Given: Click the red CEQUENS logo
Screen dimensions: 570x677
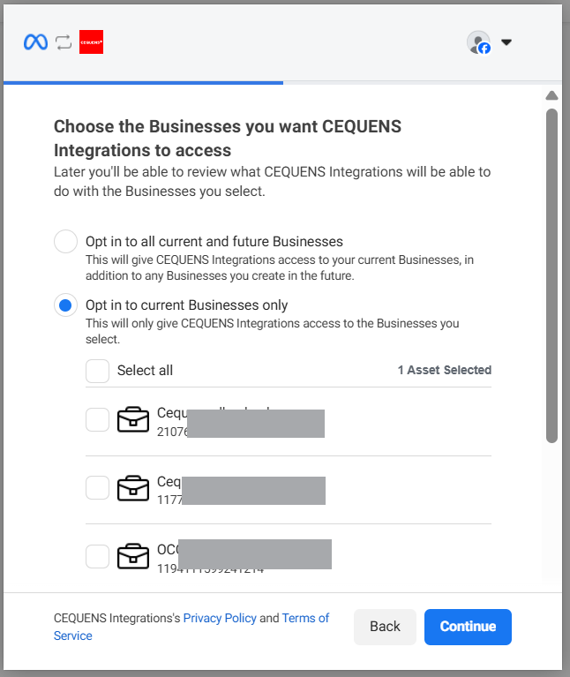Looking at the screenshot, I should pos(91,41).
